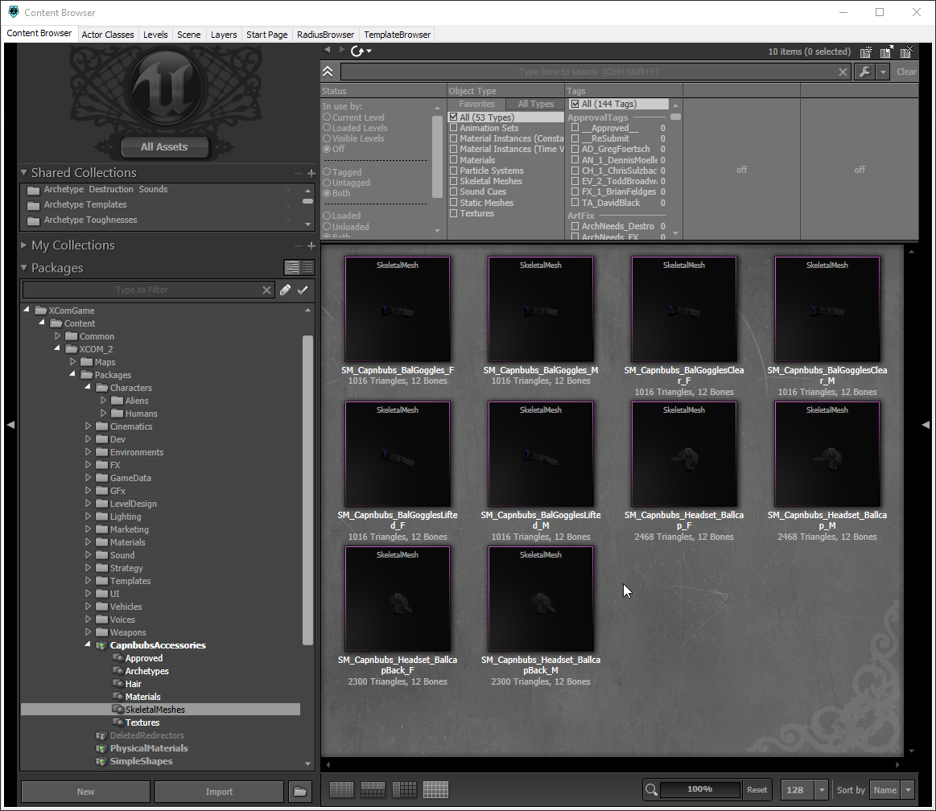This screenshot has height=811, width=936.
Task: Select second thumbnail layout icon
Action: point(373,790)
